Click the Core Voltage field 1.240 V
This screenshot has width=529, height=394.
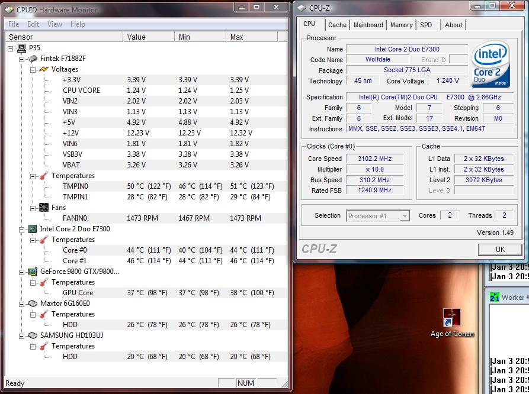click(447, 81)
